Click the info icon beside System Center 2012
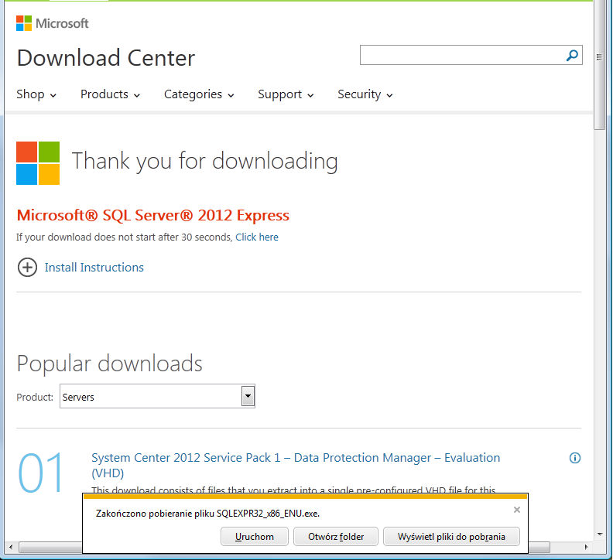The image size is (613, 560). pyautogui.click(x=574, y=458)
